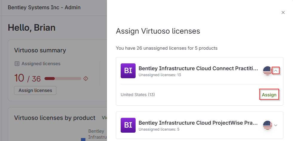Screen dimensions: 293x141
Task: Click the US flag on the ProjectWise card
Action: [x=268, y=125]
